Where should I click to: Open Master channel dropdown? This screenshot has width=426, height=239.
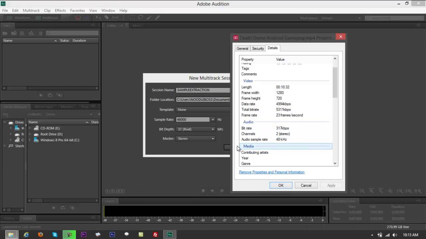coord(212,139)
